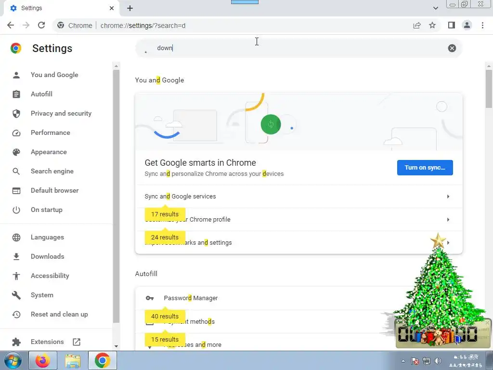Open Autofill settings section
This screenshot has height=370, width=493.
coord(41,94)
